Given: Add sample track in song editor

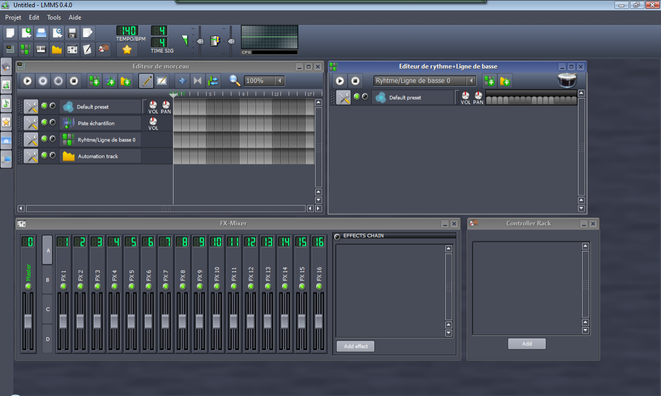Looking at the screenshot, I should 109,80.
